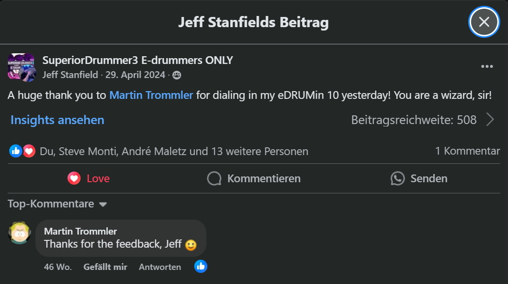Click the red heart reaction icon

point(29,151)
